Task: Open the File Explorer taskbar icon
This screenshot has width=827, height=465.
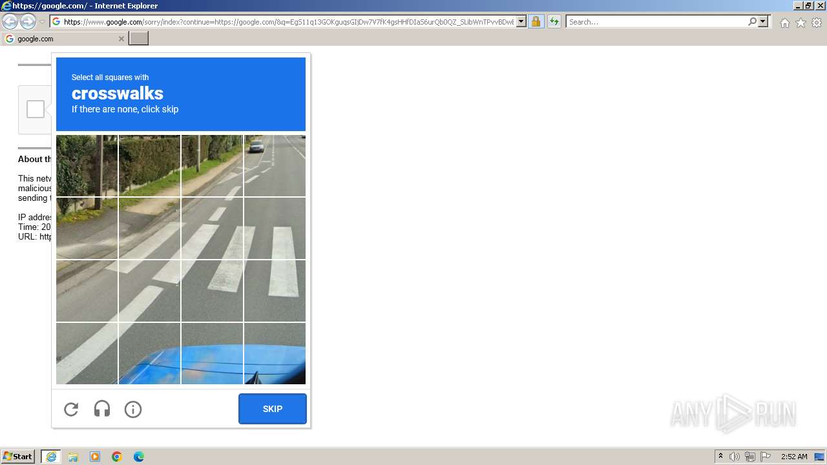Action: click(73, 457)
